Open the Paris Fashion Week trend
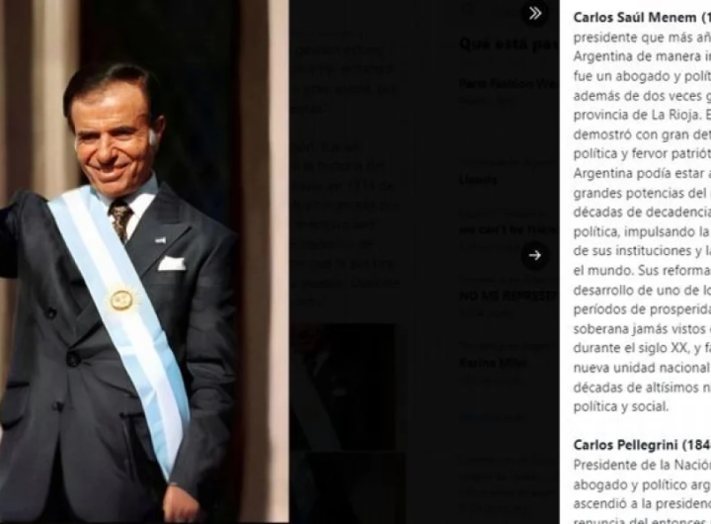This screenshot has width=711, height=524. click(x=508, y=90)
